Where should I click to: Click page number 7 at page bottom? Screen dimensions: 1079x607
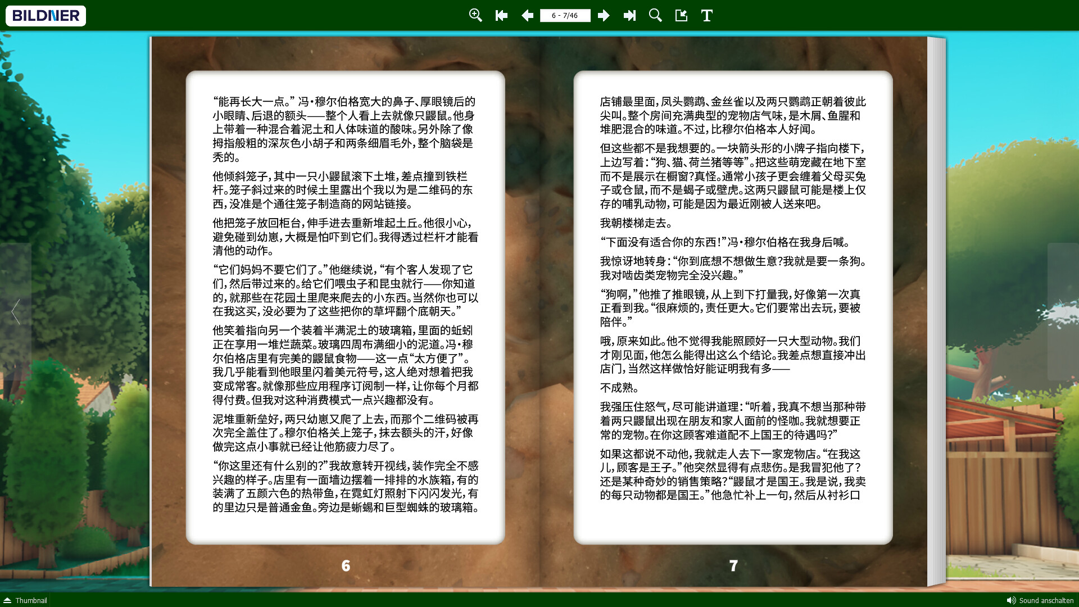click(733, 565)
